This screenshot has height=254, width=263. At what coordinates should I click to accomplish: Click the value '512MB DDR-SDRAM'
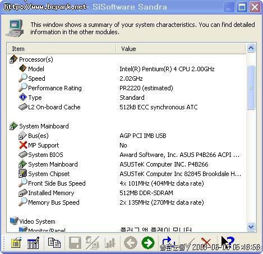[x=146, y=193]
